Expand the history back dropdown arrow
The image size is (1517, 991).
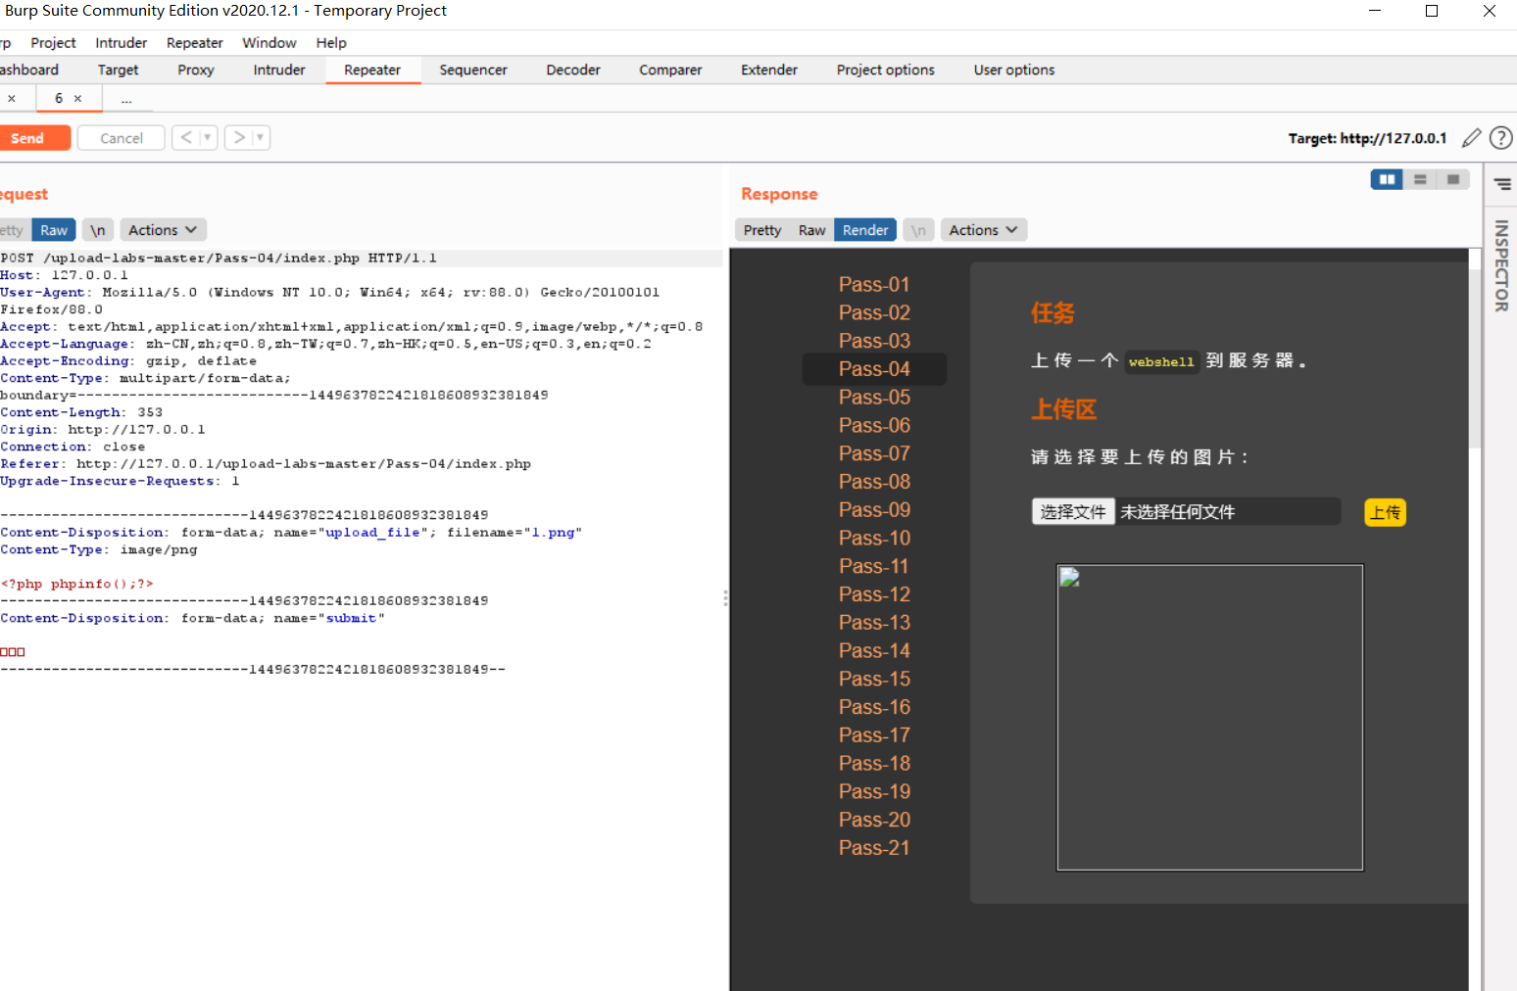(207, 138)
